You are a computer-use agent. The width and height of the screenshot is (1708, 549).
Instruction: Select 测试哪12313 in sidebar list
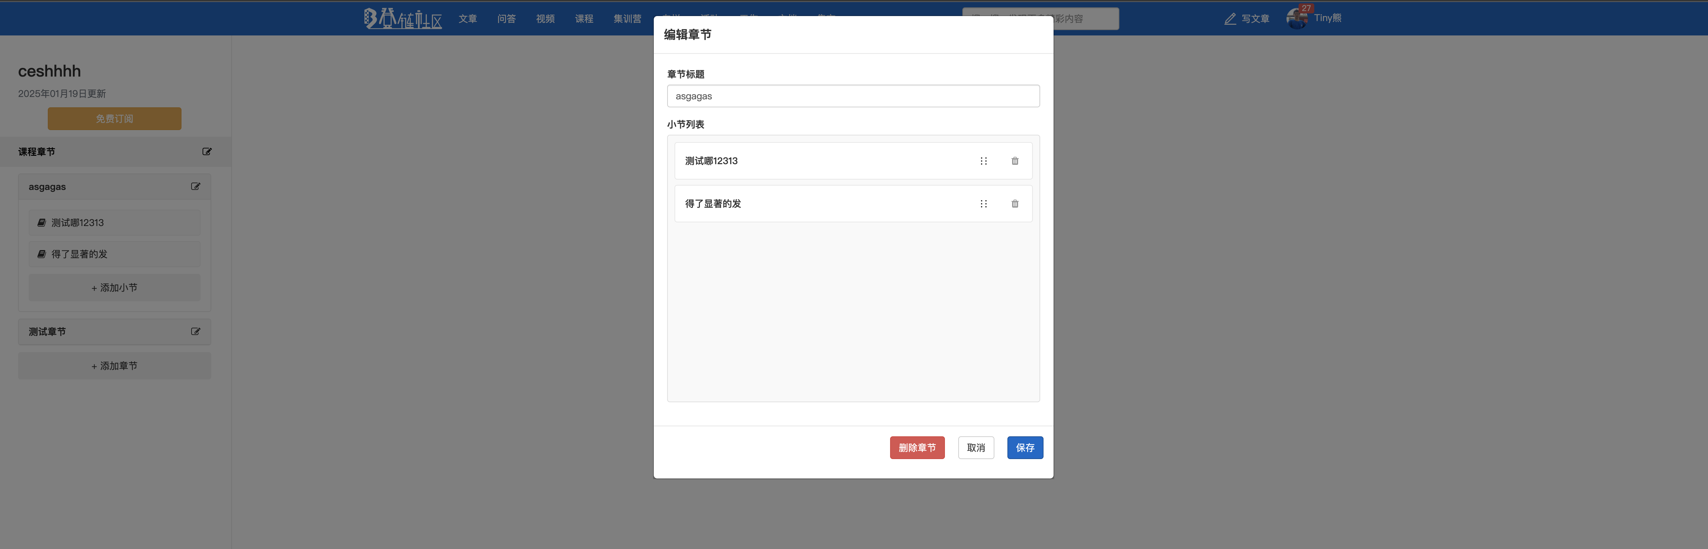(114, 223)
